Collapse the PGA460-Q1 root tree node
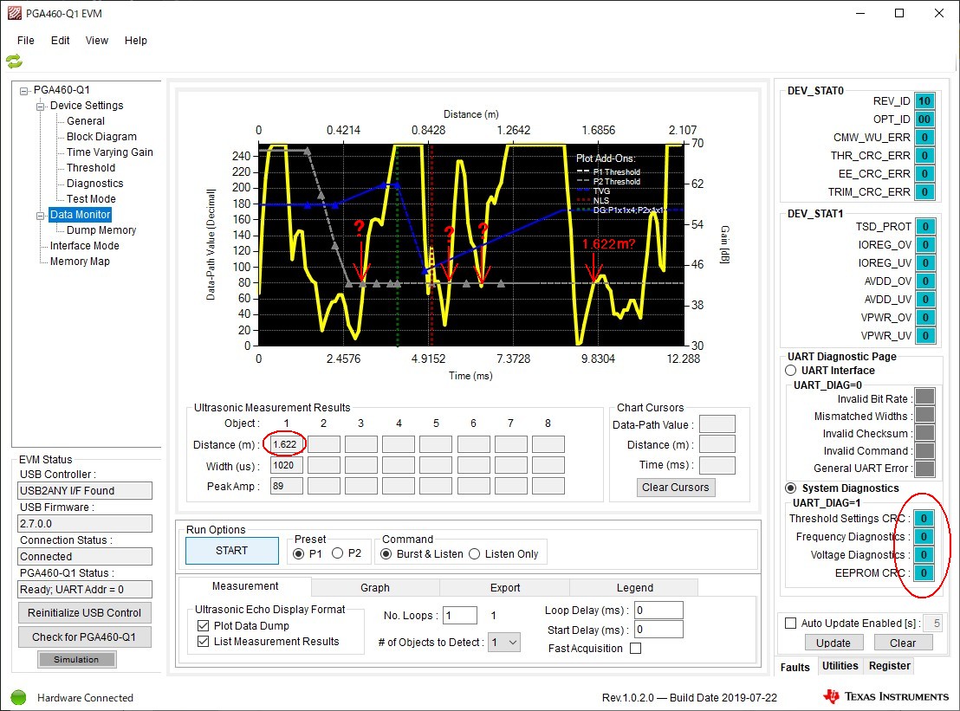 tap(24, 91)
